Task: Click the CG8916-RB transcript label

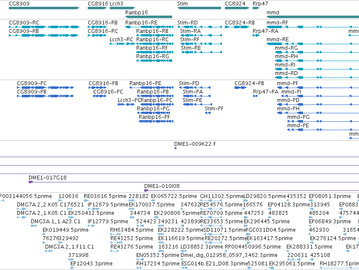Action: coord(103,23)
